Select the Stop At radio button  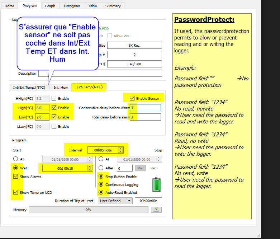point(101,159)
